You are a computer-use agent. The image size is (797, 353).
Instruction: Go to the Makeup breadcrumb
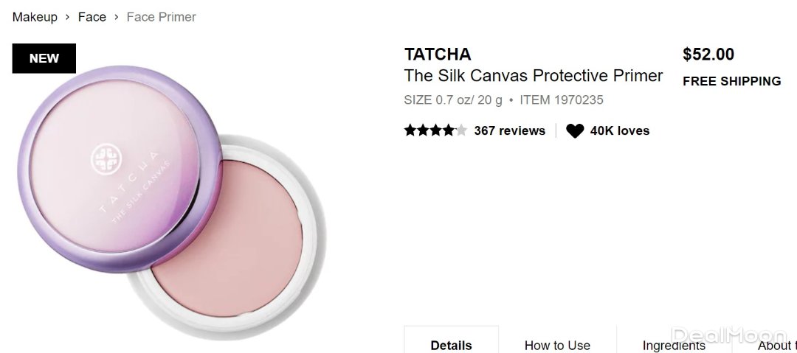[x=35, y=17]
